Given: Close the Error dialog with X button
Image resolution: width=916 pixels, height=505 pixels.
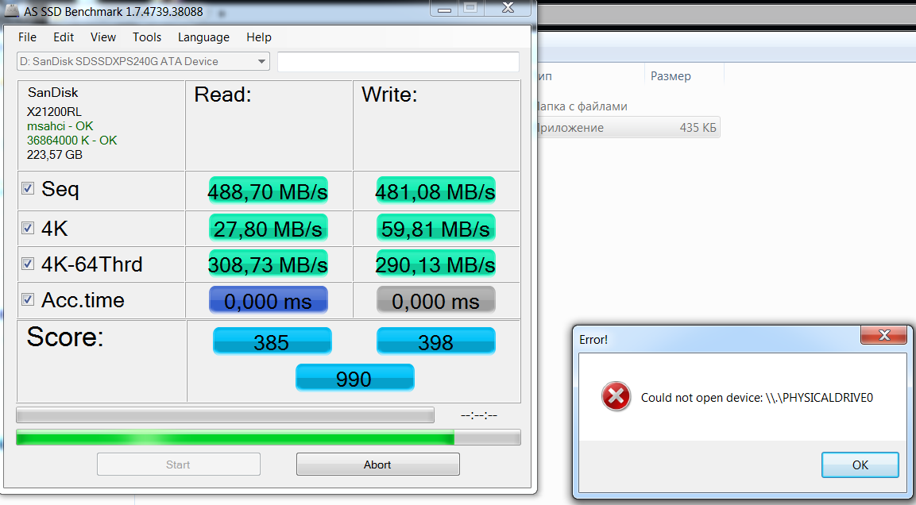Looking at the screenshot, I should click(x=884, y=334).
